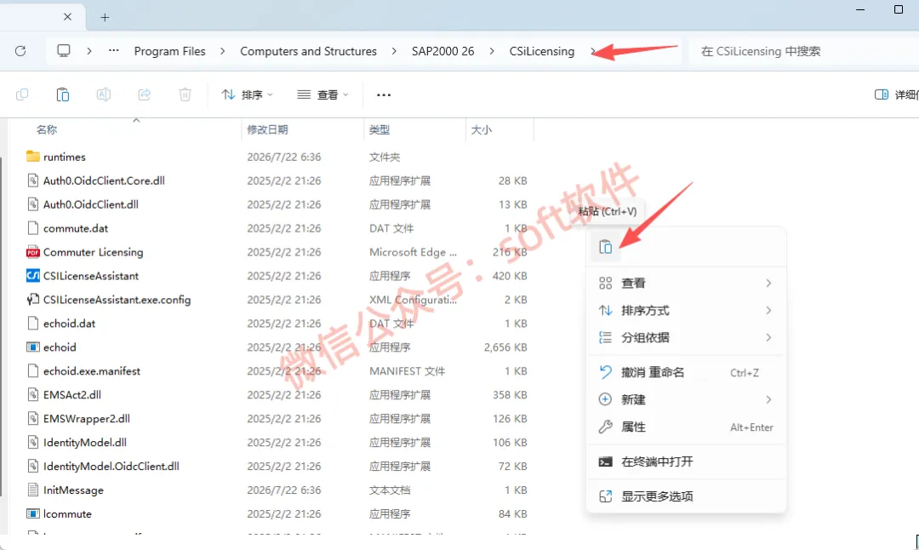Close the current Explorer tab
The image size is (919, 550).
pyautogui.click(x=67, y=17)
